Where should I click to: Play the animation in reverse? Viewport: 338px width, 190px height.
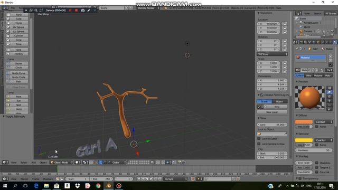(x=147, y=179)
